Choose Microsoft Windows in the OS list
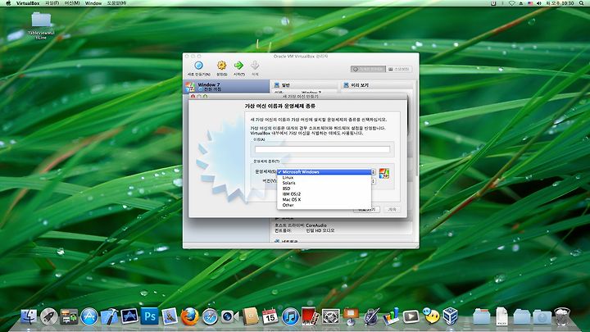The width and height of the screenshot is (590, 332). pyautogui.click(x=324, y=172)
